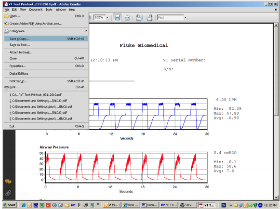Click the 'Airway Pressure' chart title
This screenshot has width=280, height=209.
click(x=54, y=147)
